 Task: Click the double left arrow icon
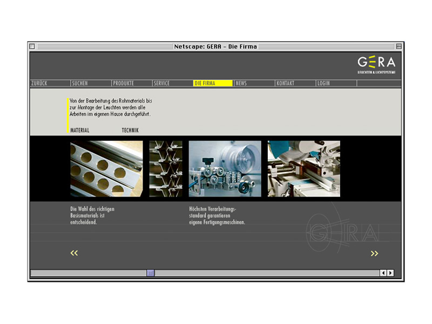tap(75, 253)
